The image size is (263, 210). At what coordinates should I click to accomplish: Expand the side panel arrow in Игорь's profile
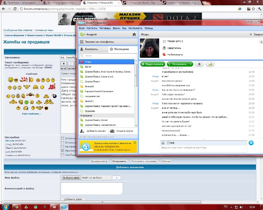tap(261, 42)
